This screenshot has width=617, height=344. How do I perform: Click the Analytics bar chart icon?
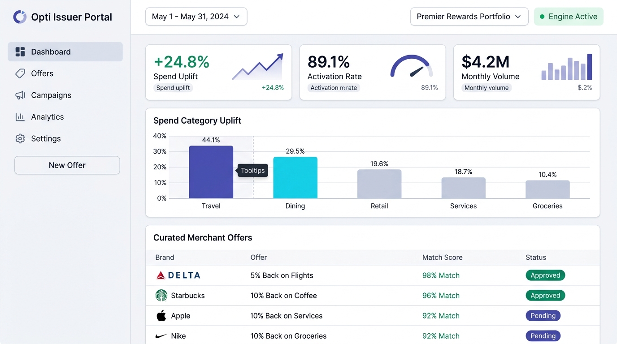coord(20,117)
